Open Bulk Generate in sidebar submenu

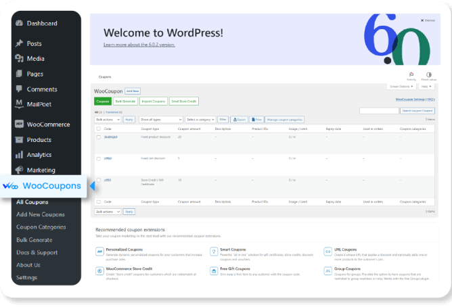pos(35,240)
